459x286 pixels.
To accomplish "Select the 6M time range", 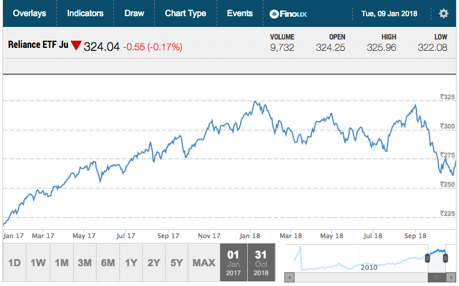I will pos(108,263).
